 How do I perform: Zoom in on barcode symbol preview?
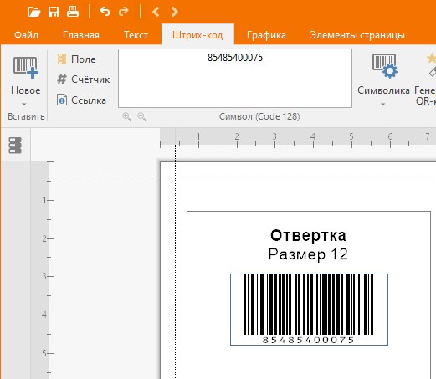[x=127, y=116]
